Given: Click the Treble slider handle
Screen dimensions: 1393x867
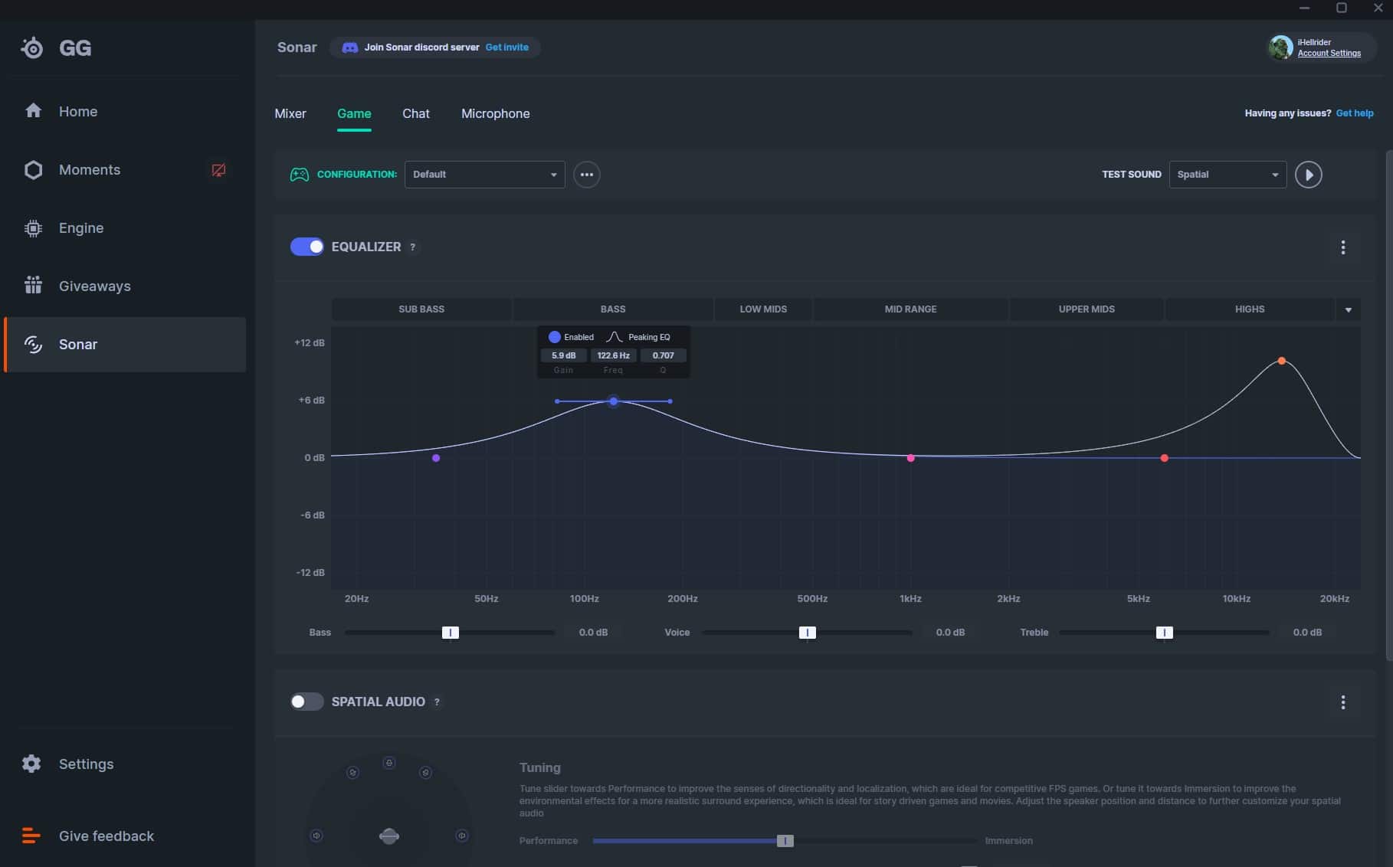Looking at the screenshot, I should pyautogui.click(x=1165, y=633).
